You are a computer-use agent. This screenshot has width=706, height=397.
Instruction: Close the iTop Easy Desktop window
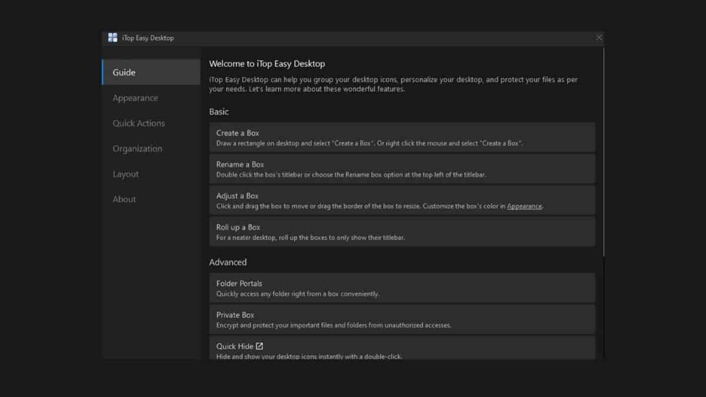click(599, 38)
